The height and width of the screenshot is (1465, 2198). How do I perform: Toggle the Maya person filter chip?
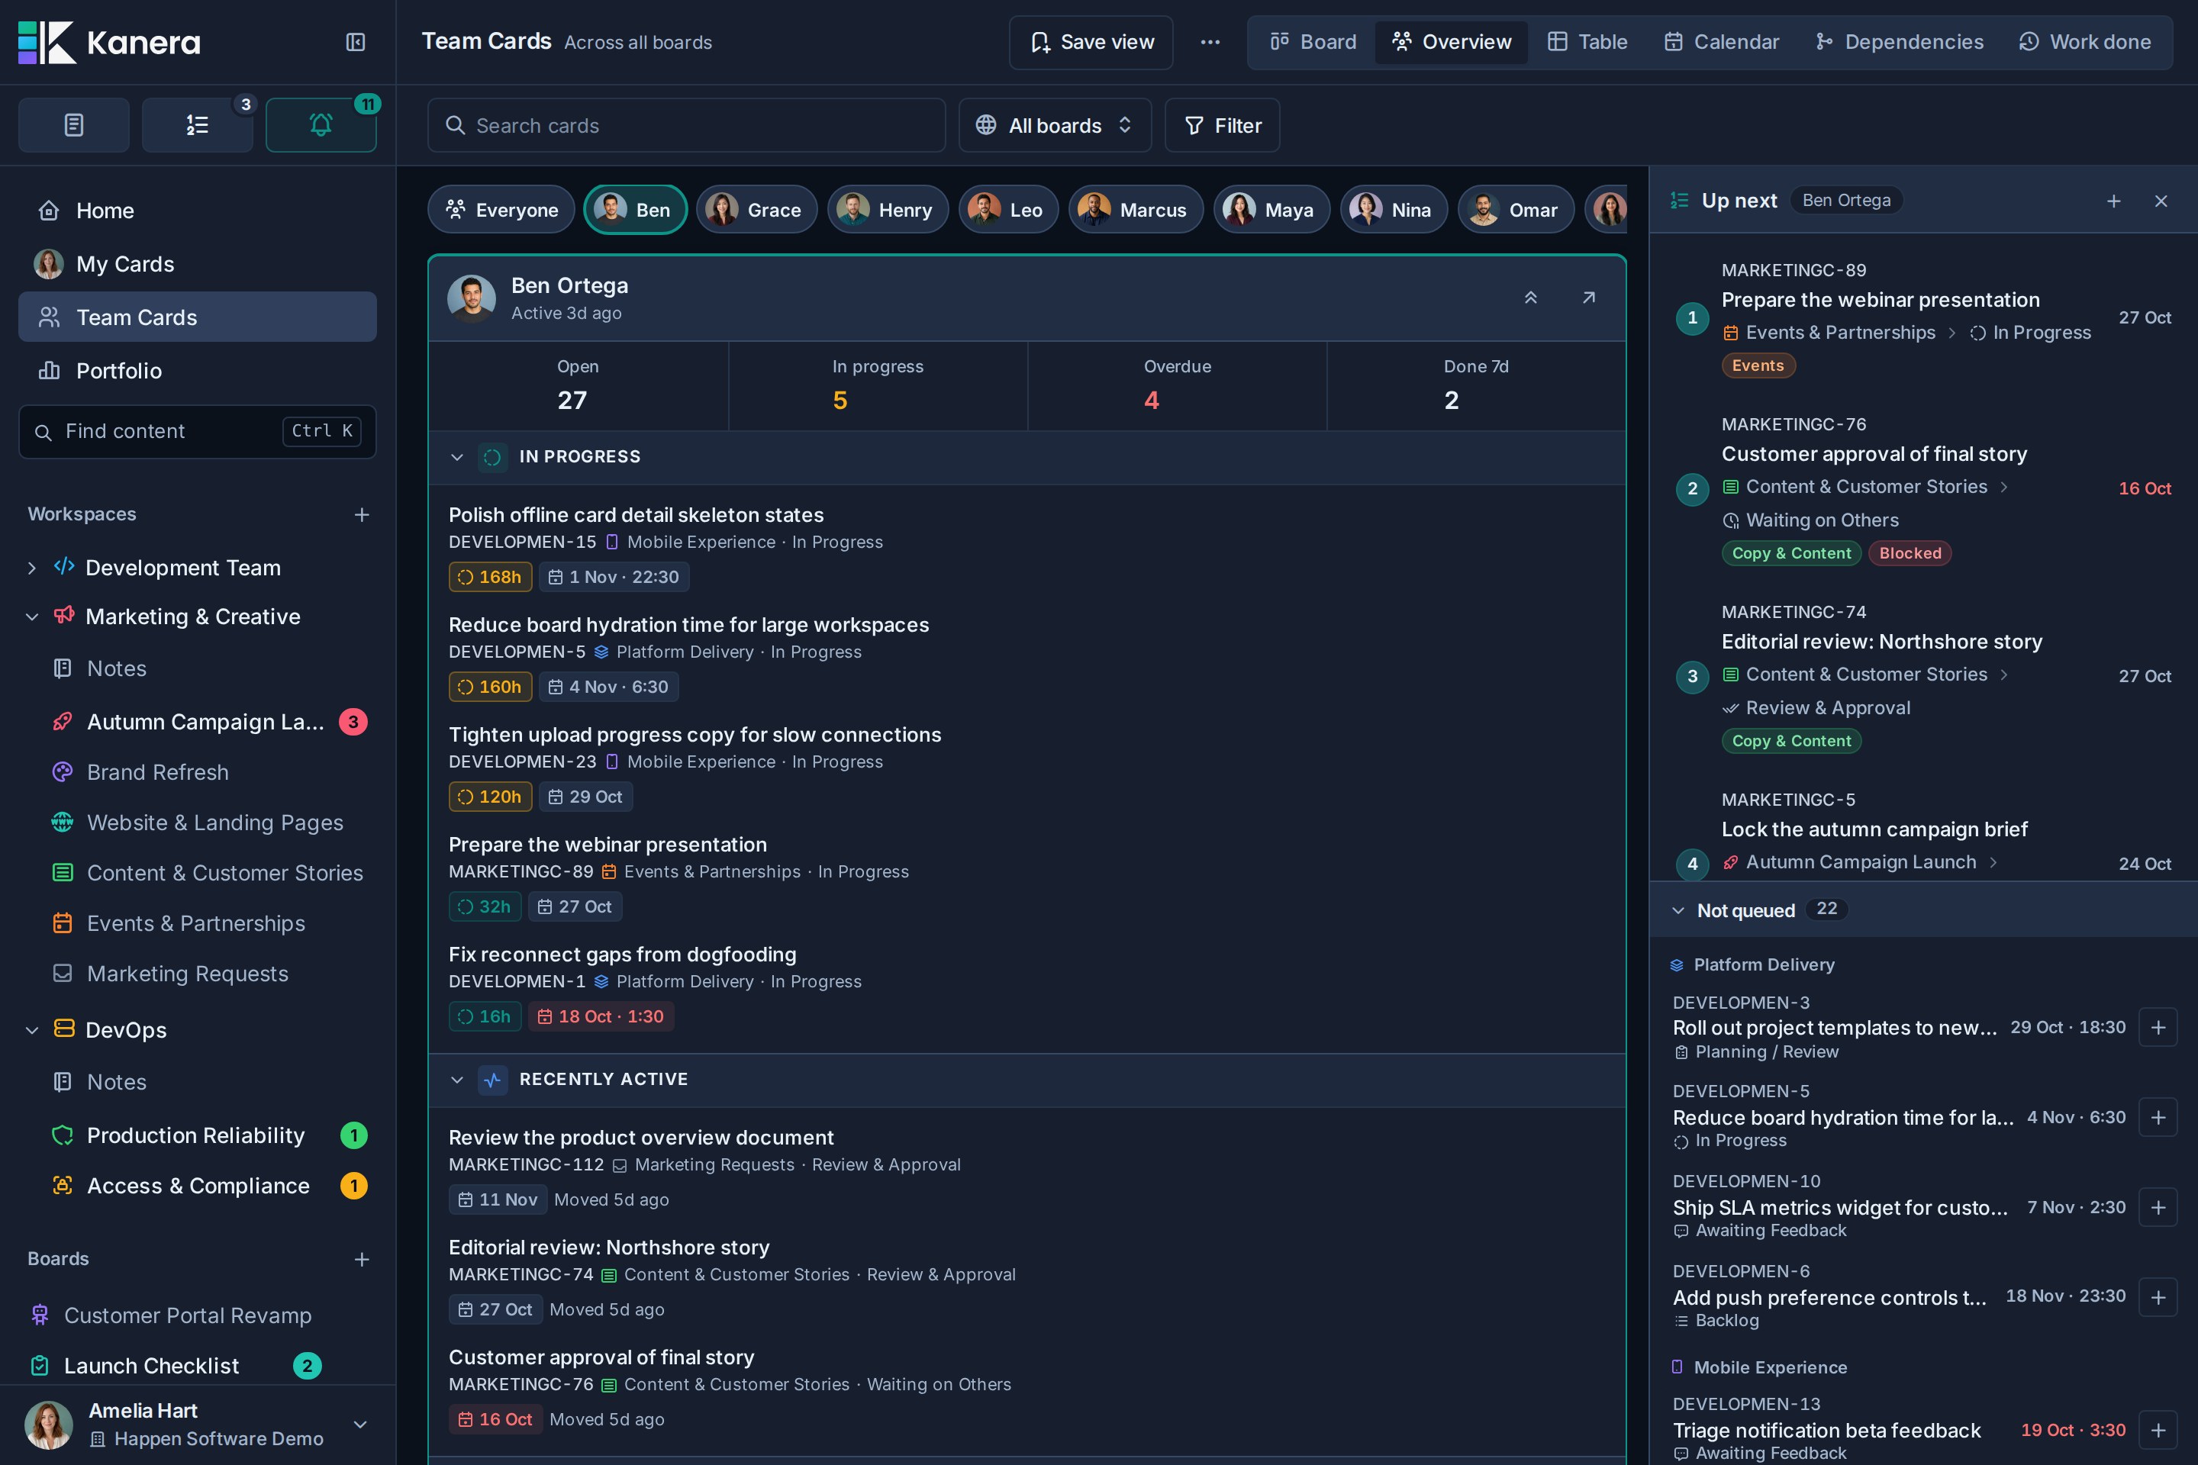pyautogui.click(x=1272, y=209)
